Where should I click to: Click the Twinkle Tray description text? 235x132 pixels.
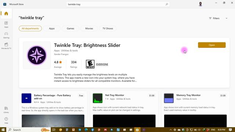coord(95,78)
